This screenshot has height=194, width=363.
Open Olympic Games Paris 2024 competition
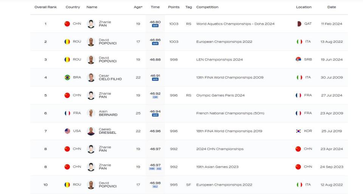tap(220, 95)
